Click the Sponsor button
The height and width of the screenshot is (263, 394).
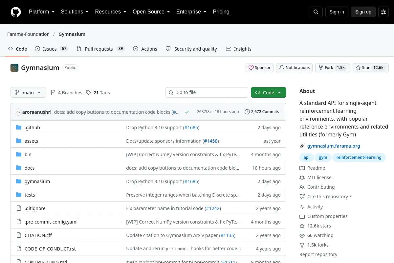click(259, 67)
